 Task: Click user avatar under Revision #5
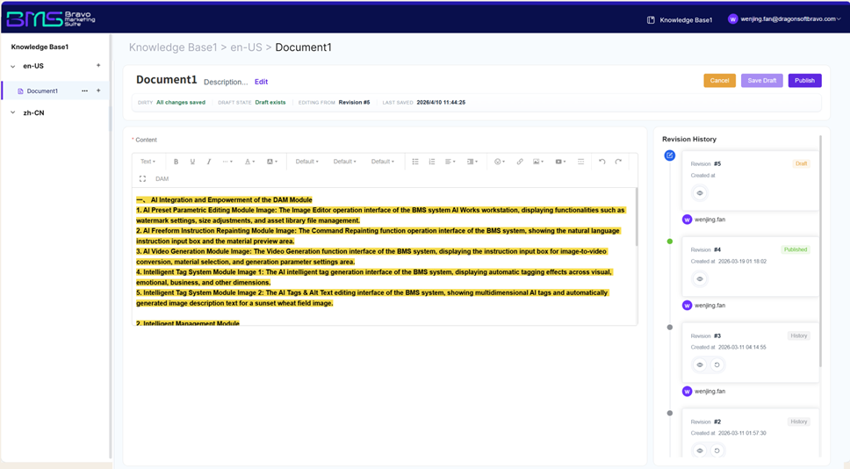click(x=687, y=220)
